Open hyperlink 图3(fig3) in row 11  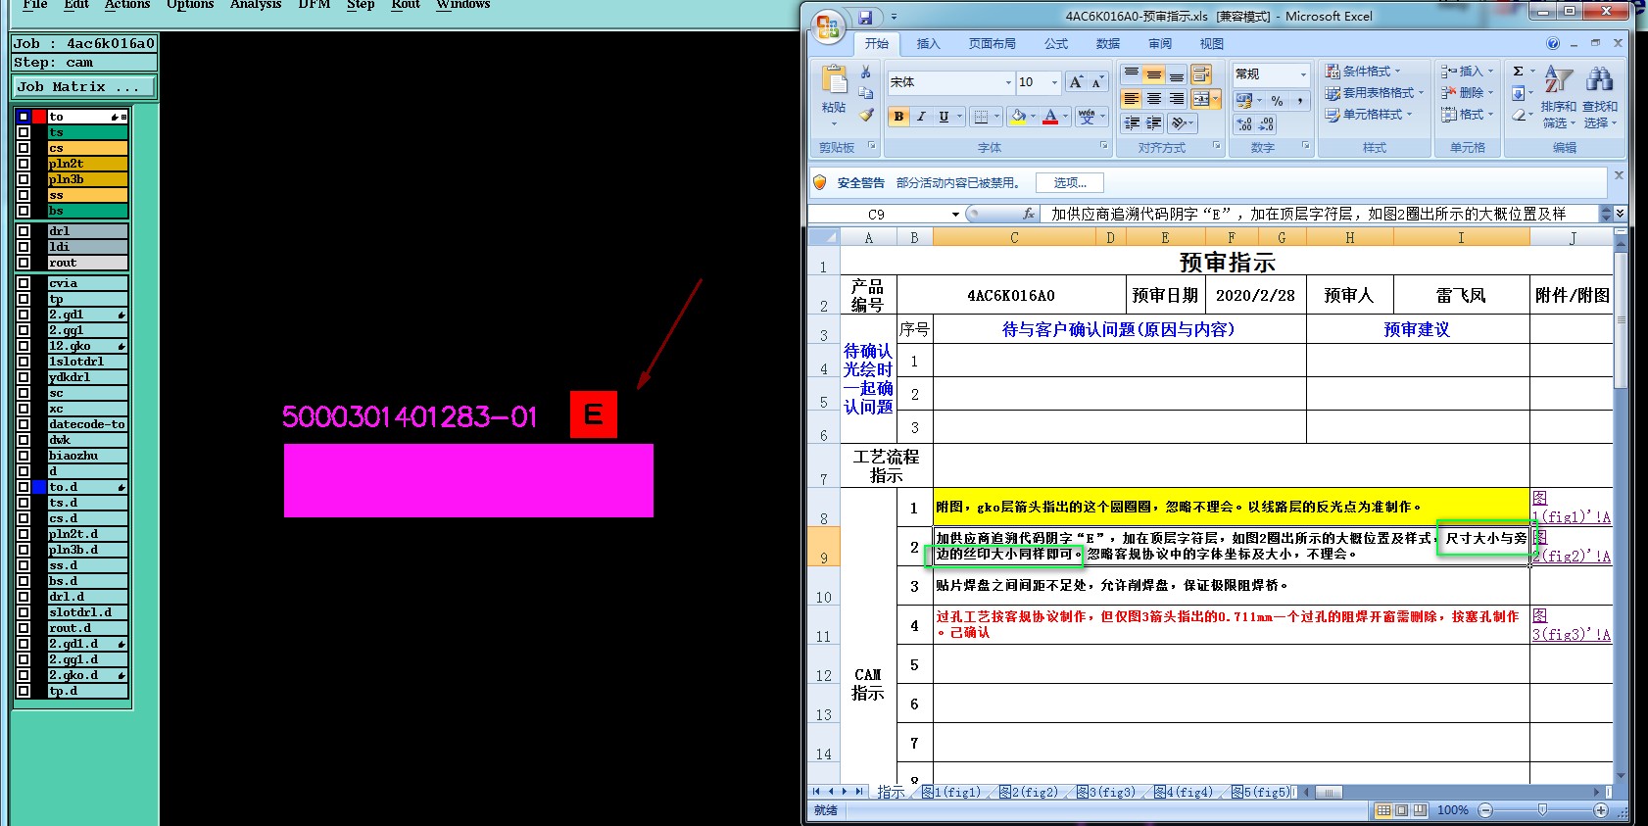1572,625
